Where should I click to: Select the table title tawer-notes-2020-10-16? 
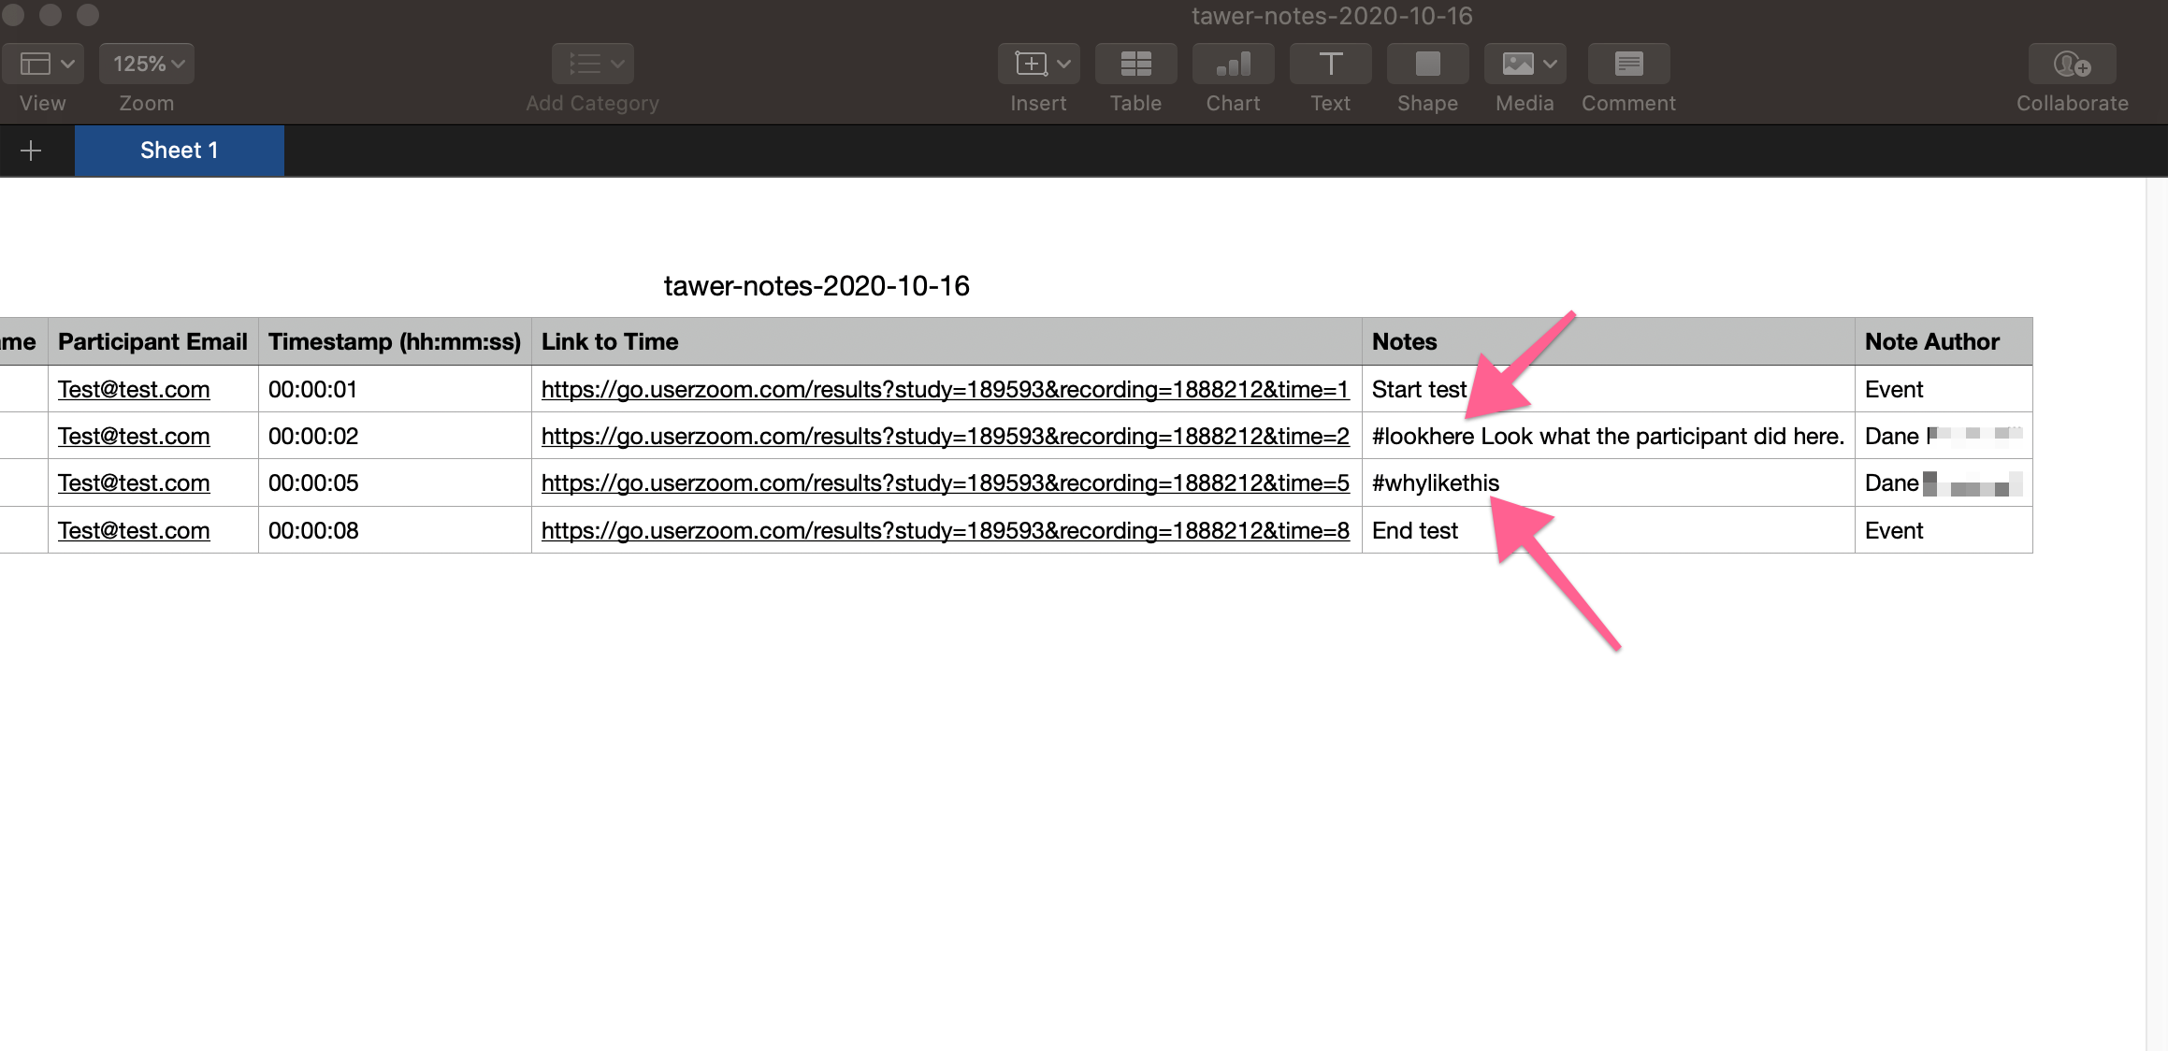(817, 285)
